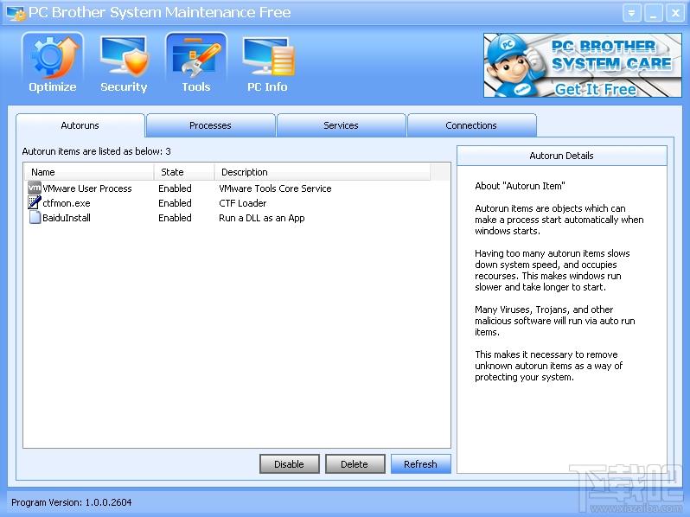Open the PC Info section

coord(267,64)
